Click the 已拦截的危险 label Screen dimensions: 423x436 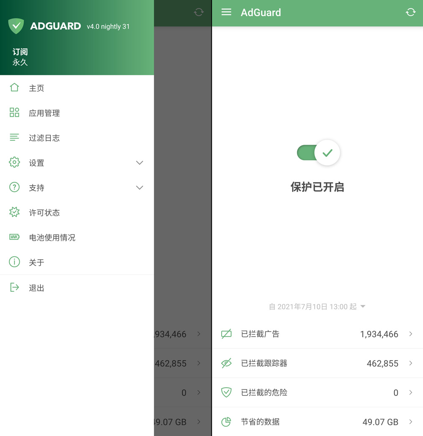pos(264,392)
